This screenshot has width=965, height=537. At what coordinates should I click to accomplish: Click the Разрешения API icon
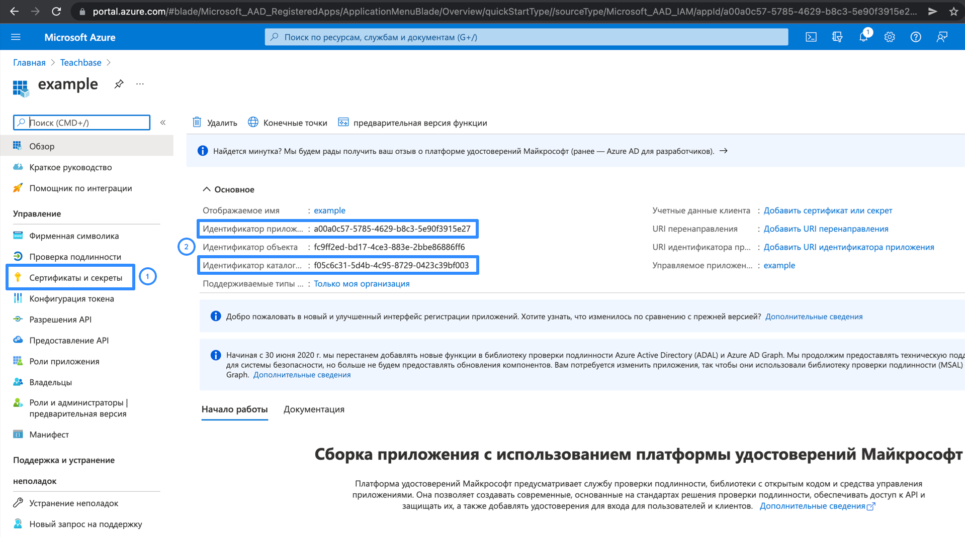click(x=18, y=319)
